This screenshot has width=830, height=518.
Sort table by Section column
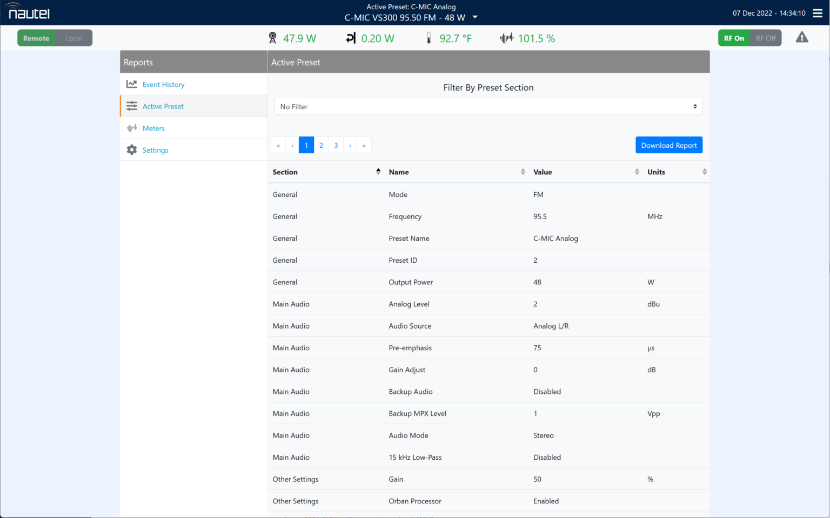tap(378, 172)
